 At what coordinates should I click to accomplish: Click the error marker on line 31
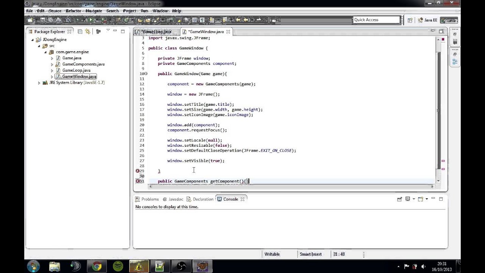tap(138, 181)
